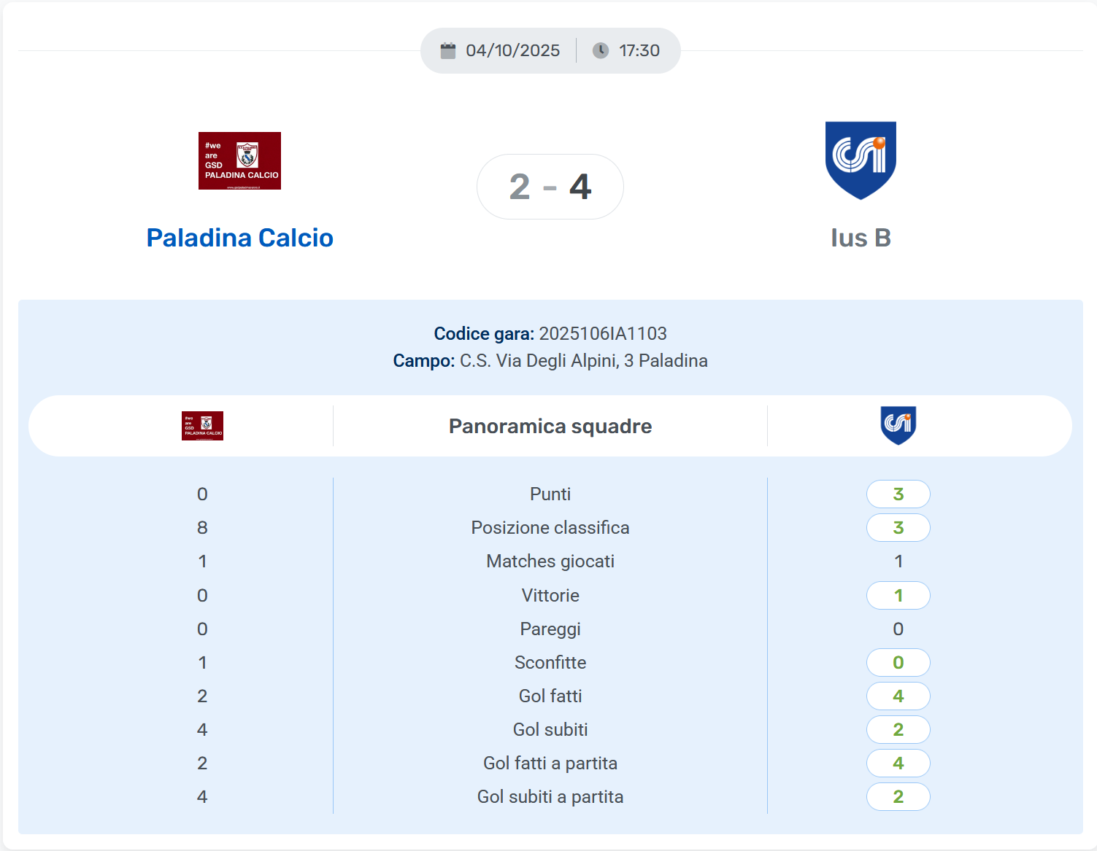
Task: Click the Ius B Vittorie badge
Action: coord(898,595)
